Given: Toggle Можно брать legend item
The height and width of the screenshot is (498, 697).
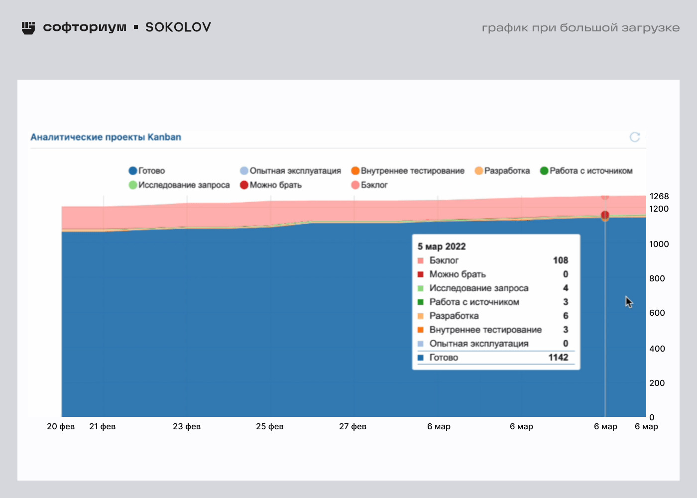Looking at the screenshot, I should [x=270, y=185].
